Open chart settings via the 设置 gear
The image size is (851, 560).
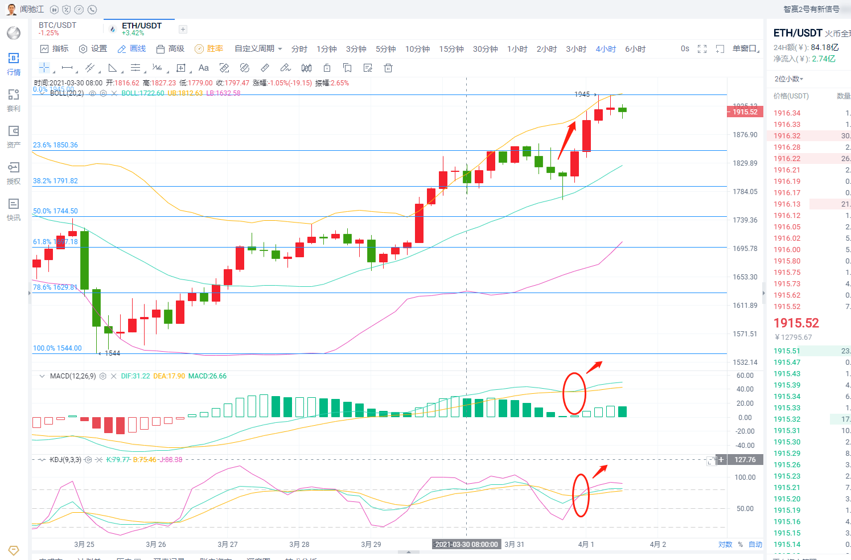(x=93, y=48)
